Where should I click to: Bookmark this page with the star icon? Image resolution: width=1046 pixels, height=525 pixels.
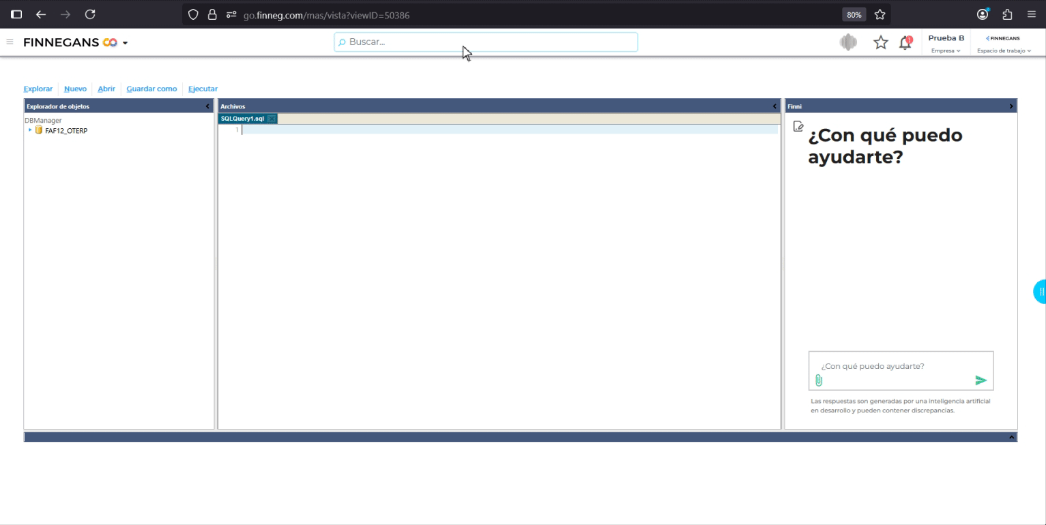point(880,14)
